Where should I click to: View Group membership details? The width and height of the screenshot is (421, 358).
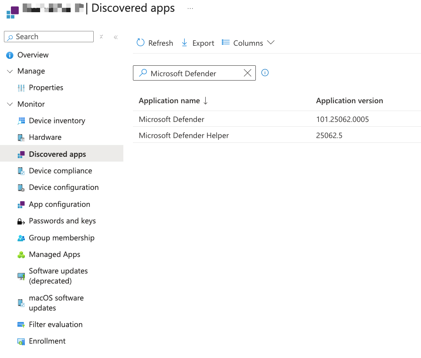point(61,238)
